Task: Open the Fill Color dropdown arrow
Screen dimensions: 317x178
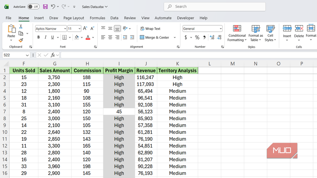Action: pos(82,37)
